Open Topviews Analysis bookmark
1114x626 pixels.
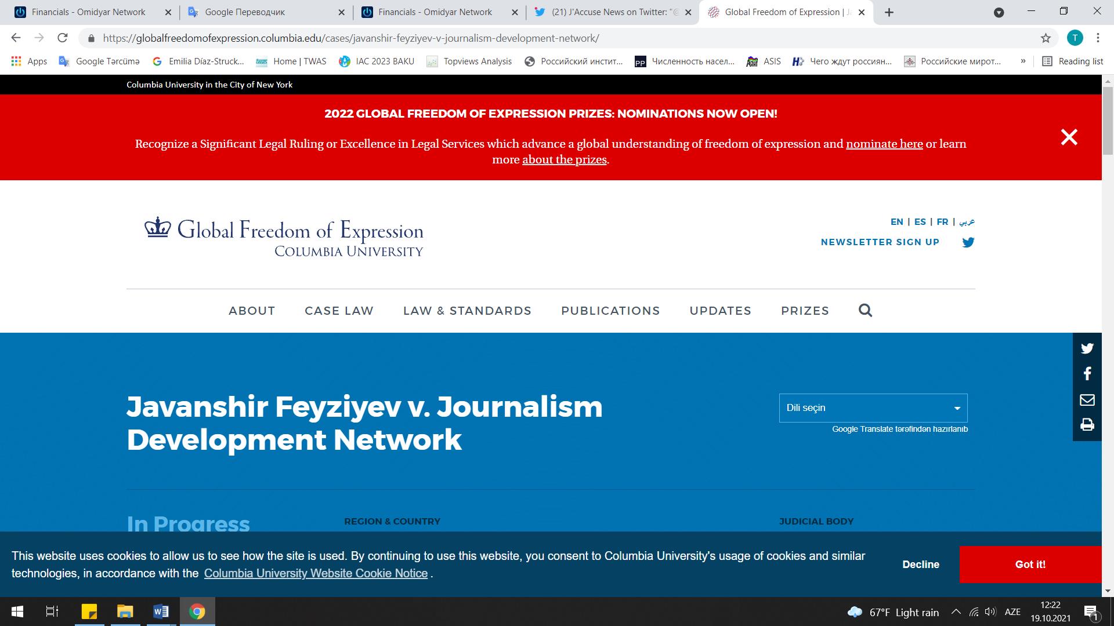click(469, 61)
